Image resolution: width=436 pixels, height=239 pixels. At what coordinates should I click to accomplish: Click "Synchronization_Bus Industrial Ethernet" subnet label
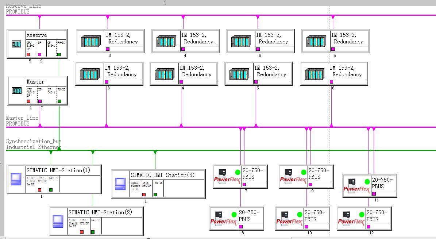click(34, 144)
